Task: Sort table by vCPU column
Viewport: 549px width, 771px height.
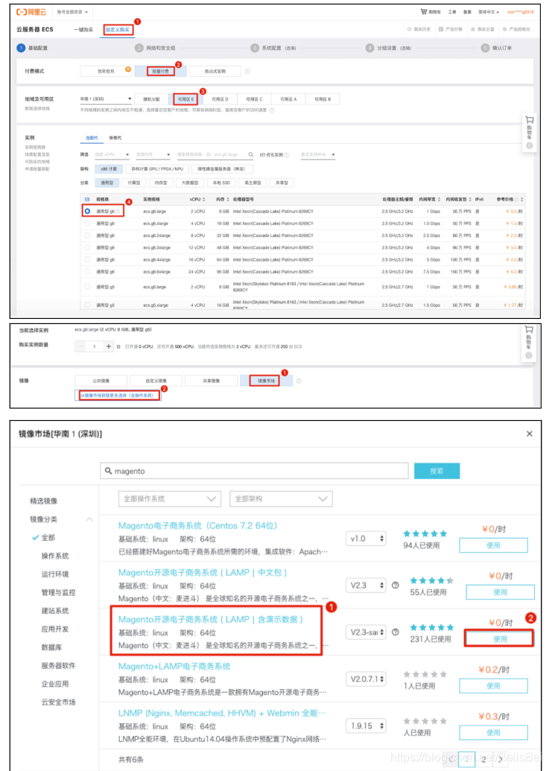Action: point(197,199)
